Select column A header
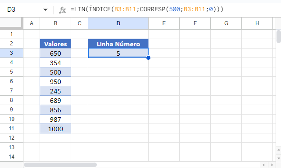The width and height of the screenshot is (281, 168). click(32, 23)
